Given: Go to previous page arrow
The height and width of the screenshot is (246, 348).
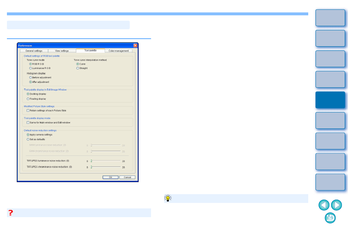Looking at the screenshot, I should click(x=324, y=205).
